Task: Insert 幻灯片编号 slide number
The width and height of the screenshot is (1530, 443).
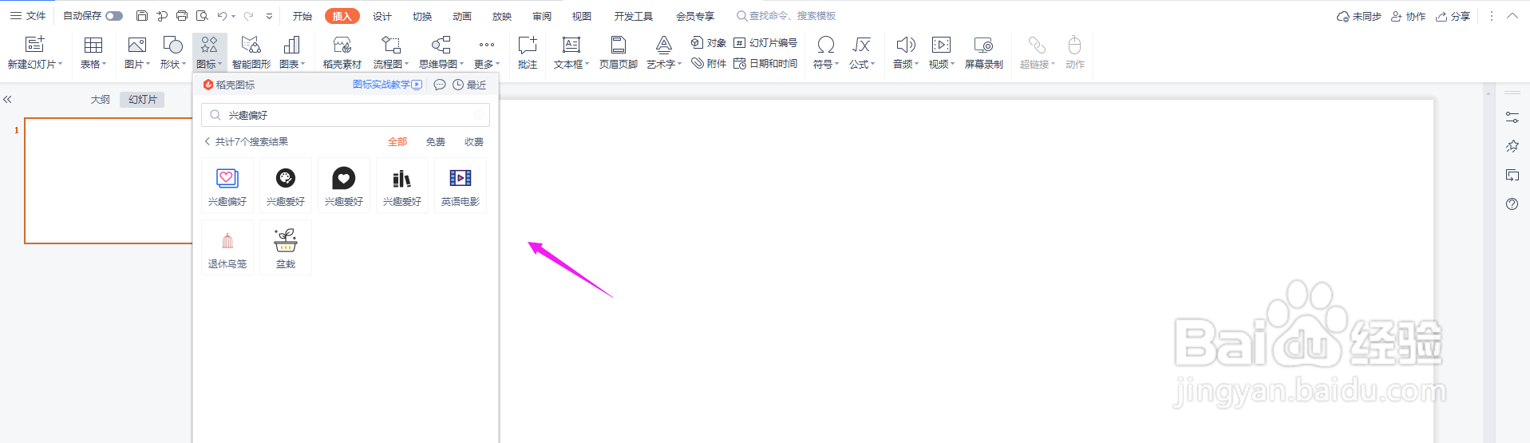Action: point(765,42)
